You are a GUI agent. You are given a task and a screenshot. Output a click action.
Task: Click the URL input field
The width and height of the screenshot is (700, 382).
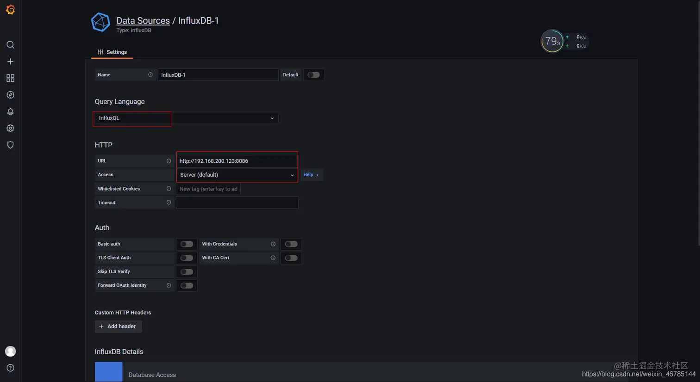coord(237,161)
